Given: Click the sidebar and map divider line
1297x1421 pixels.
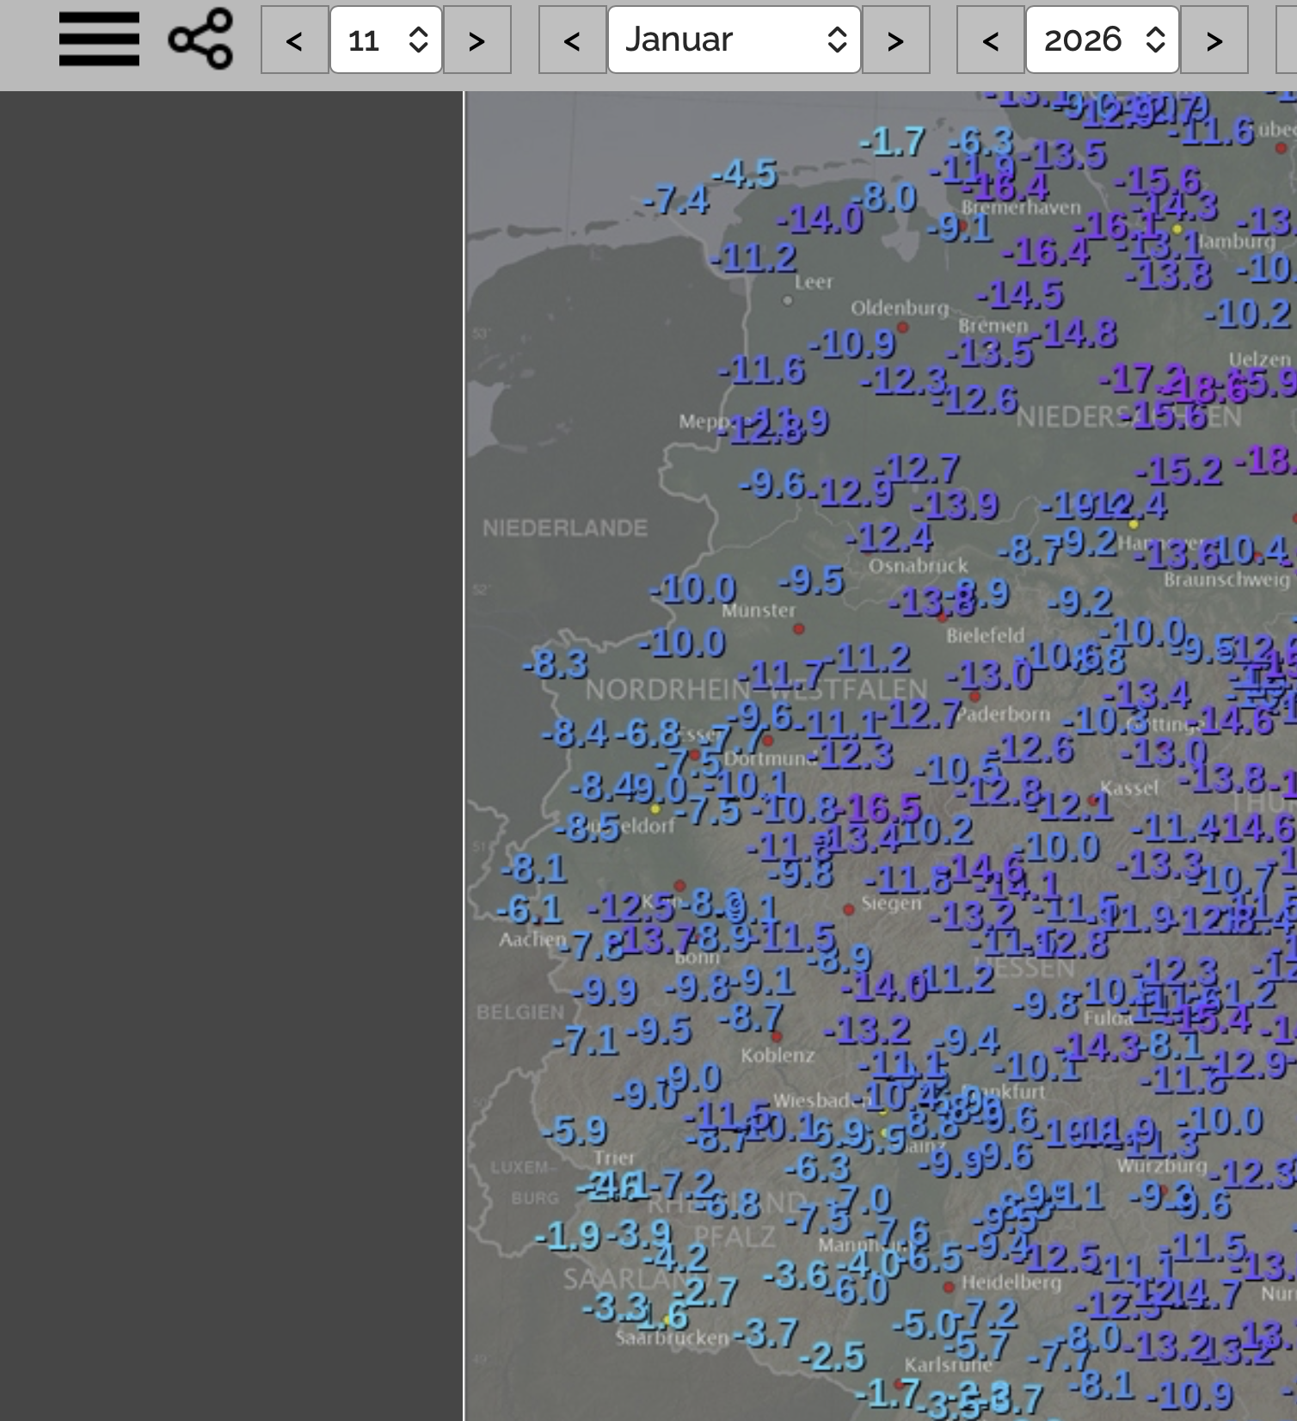Looking at the screenshot, I should [464, 755].
